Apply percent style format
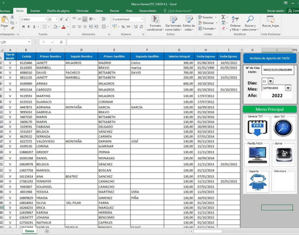The height and width of the screenshot is (235, 299). tap(123, 27)
